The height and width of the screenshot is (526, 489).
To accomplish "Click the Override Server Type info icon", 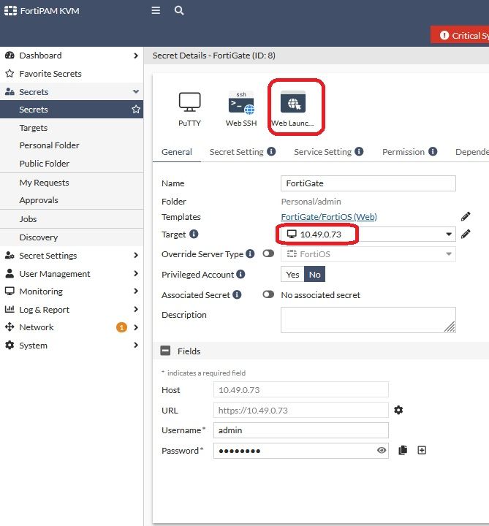I will coord(250,254).
